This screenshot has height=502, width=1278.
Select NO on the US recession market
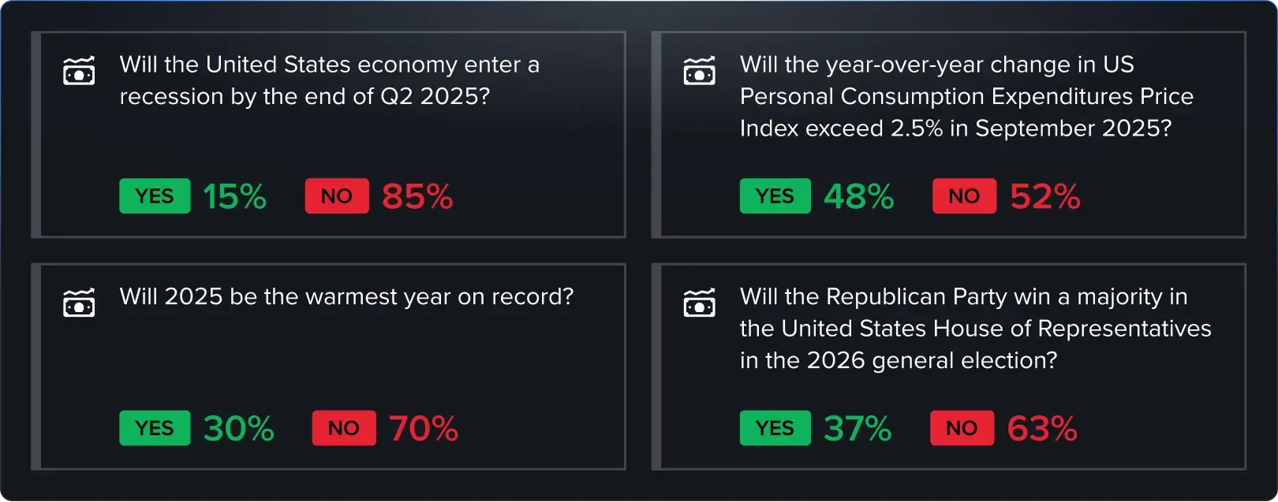point(337,196)
